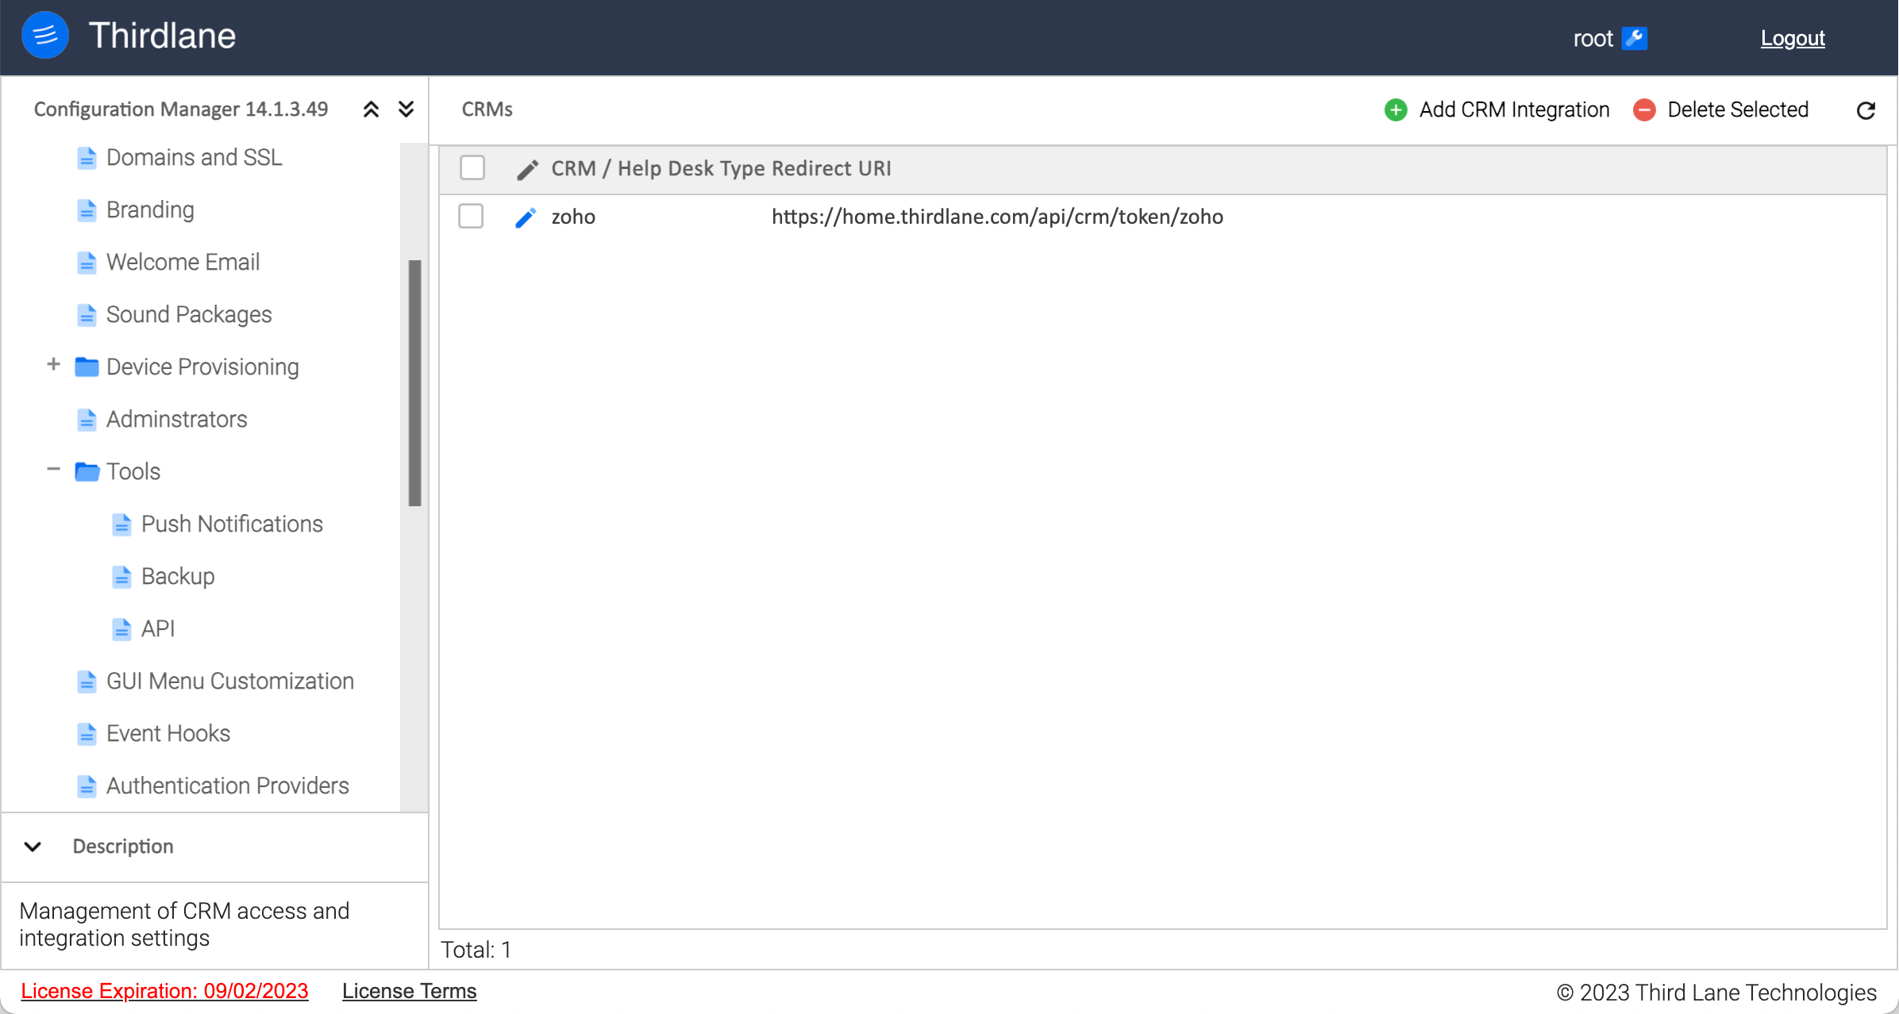
Task: Tick the select-all checkbox in table header
Action: [x=472, y=168]
